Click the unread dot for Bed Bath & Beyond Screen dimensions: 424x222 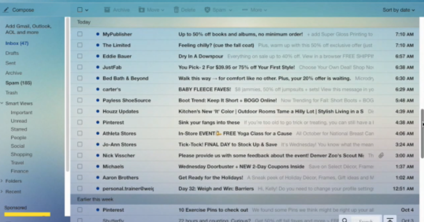[x=97, y=78]
